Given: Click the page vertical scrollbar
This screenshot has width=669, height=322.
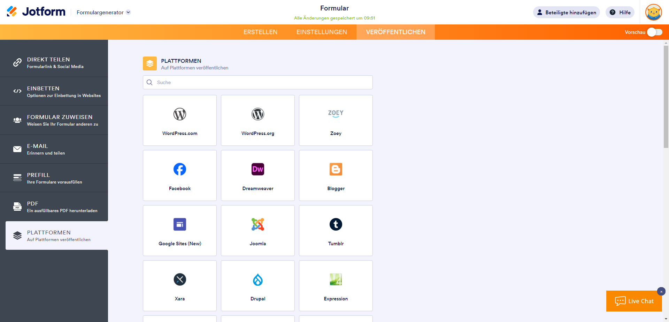Looking at the screenshot, I should click(x=666, y=97).
